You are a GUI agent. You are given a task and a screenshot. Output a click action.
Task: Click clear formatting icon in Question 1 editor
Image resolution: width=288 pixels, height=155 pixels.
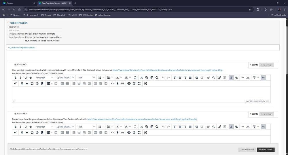(x=135, y=78)
